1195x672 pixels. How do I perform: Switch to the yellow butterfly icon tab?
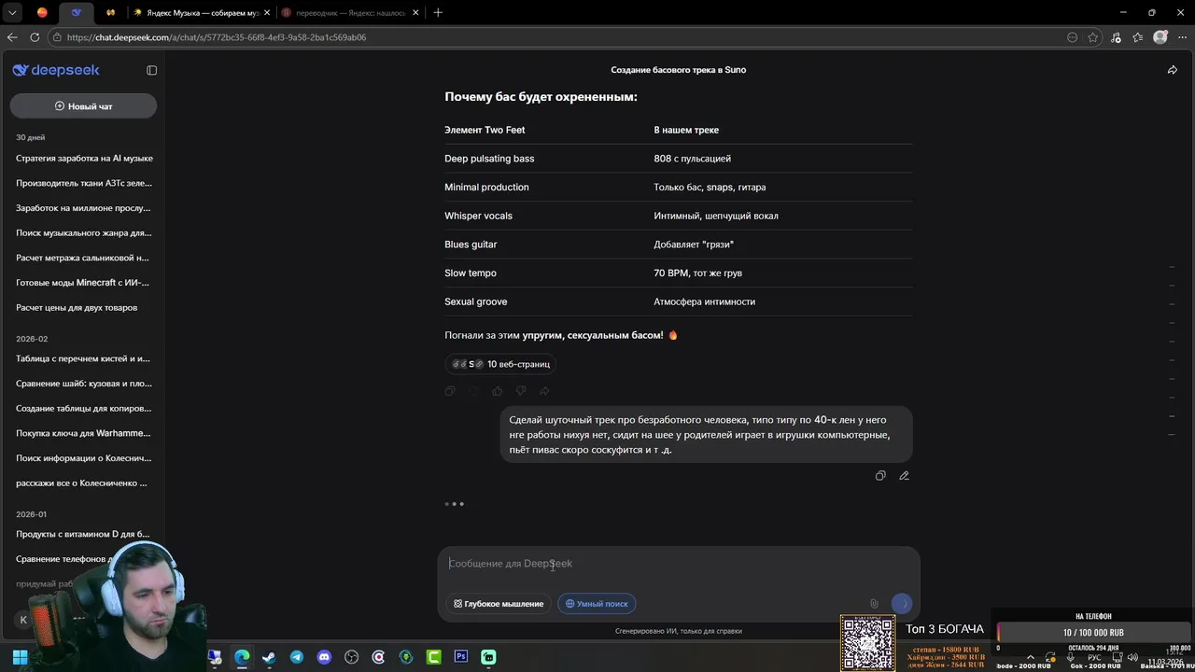[x=111, y=12]
